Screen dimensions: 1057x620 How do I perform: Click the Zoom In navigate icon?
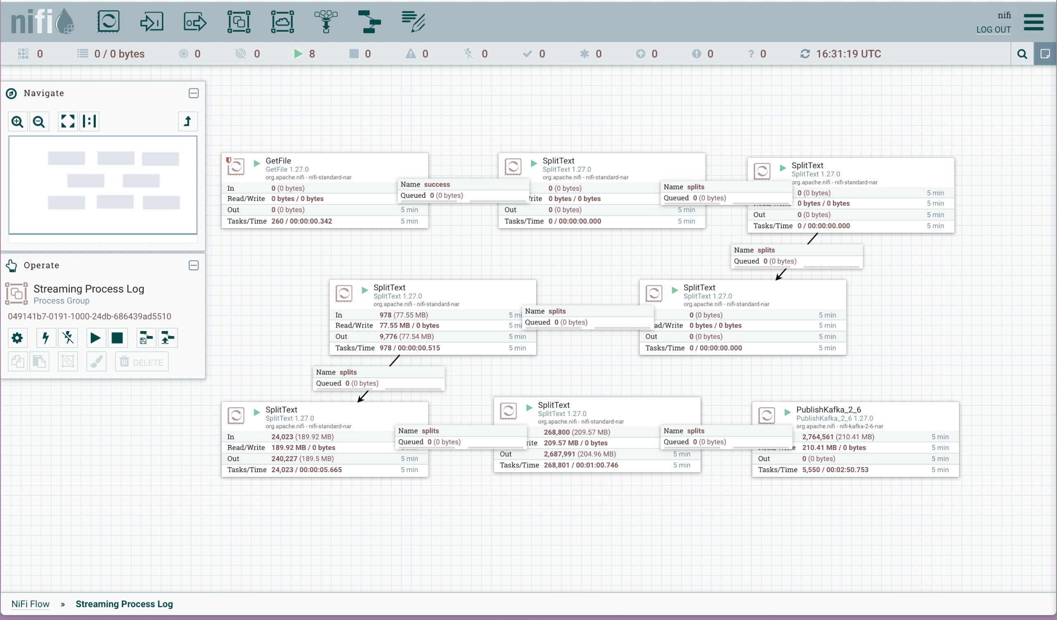click(18, 122)
